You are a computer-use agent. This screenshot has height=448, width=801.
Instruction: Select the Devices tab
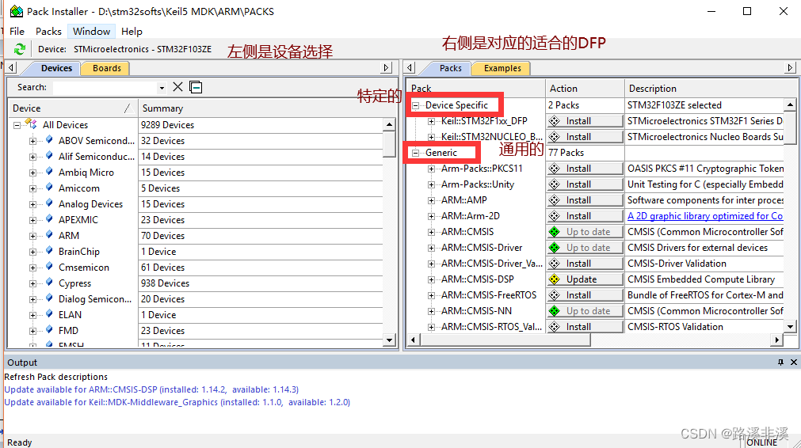[x=56, y=68]
